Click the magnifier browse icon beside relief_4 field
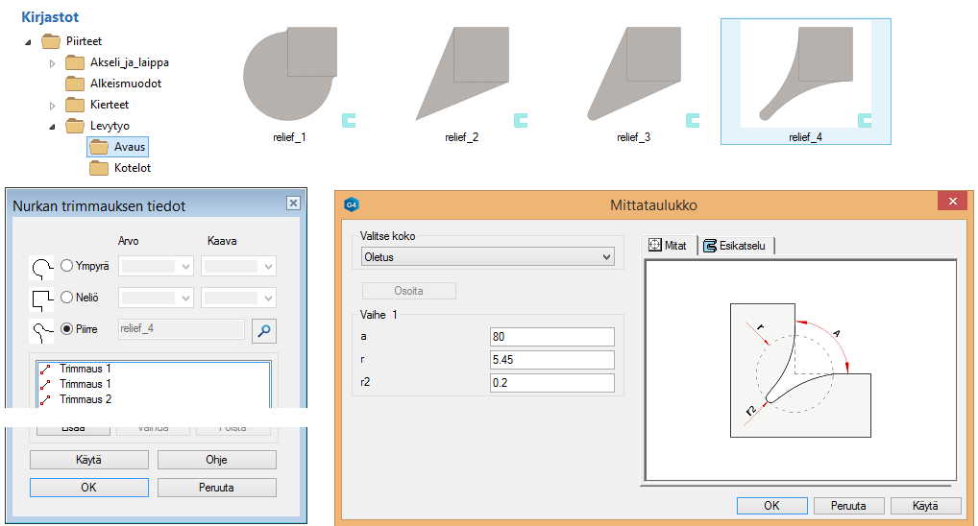The width and height of the screenshot is (978, 526). [x=263, y=331]
